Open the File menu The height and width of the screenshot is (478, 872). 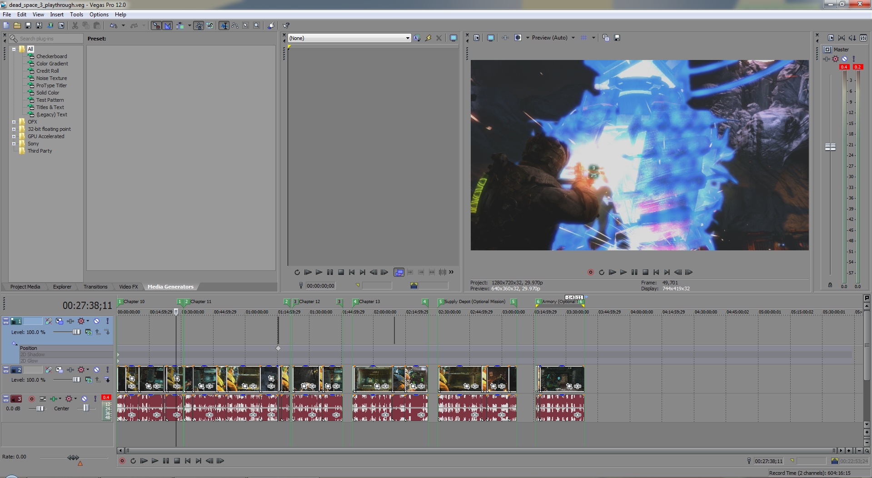point(7,15)
